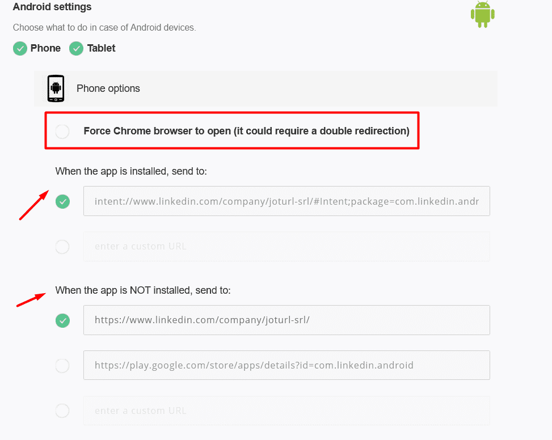
Task: Toggle the Tablet device checkmark
Action: [76, 49]
